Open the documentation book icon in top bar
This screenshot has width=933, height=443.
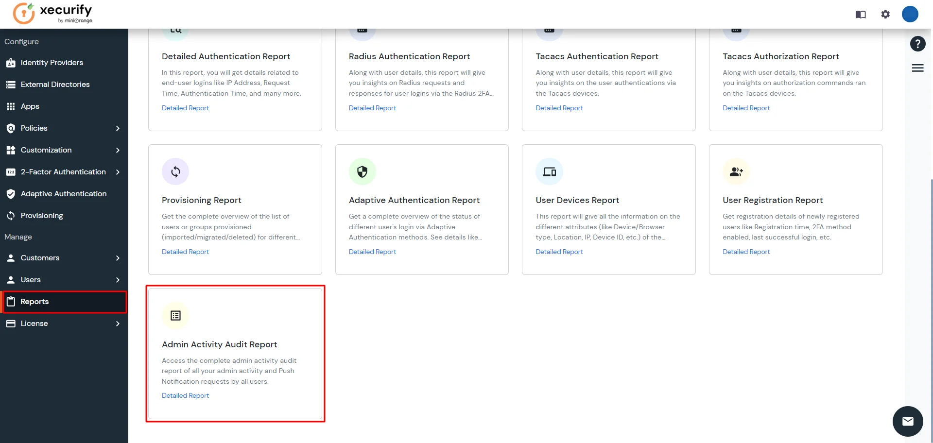(861, 14)
